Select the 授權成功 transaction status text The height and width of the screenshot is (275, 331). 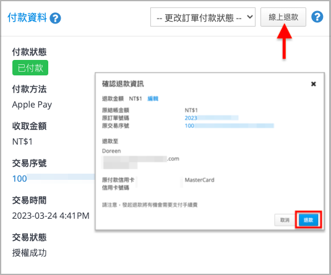tap(29, 253)
